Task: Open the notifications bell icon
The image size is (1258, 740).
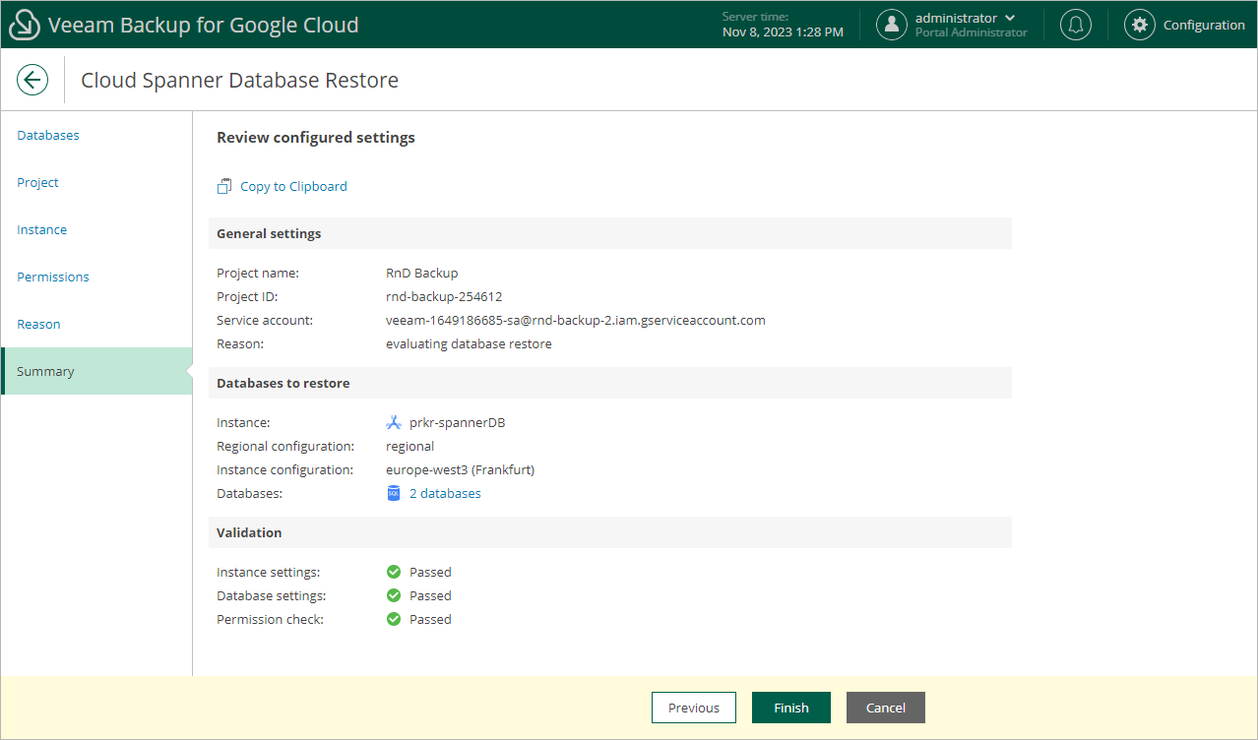Action: pos(1075,25)
